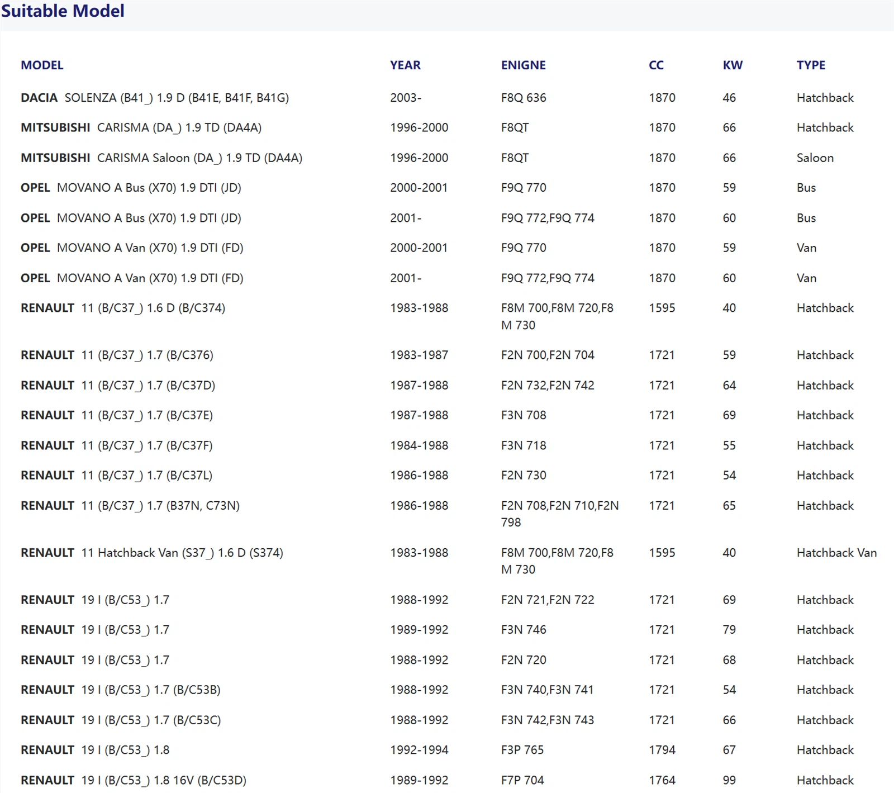Click KW value 79
This screenshot has width=894, height=793.
(x=729, y=630)
